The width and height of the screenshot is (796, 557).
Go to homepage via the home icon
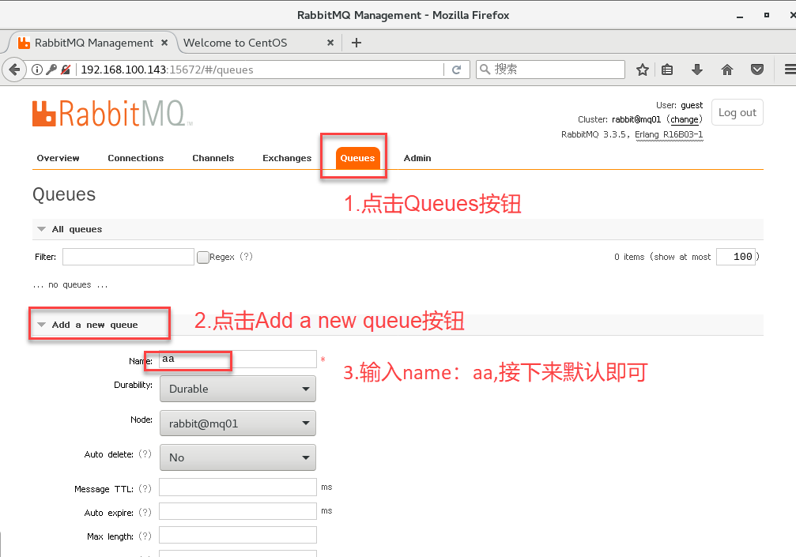pos(726,69)
